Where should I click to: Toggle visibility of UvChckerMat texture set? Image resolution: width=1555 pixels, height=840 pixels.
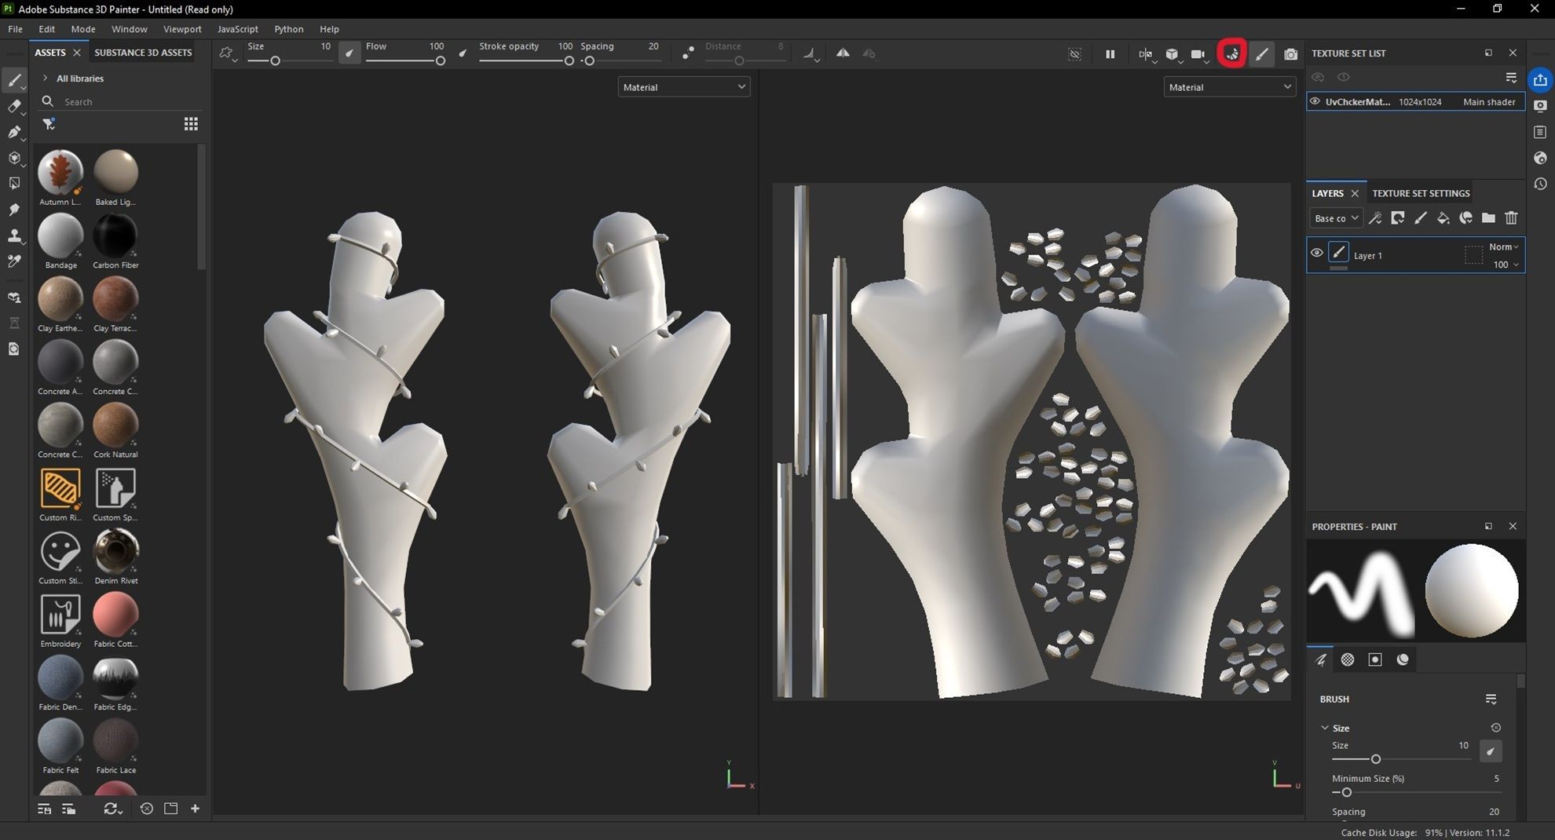point(1315,101)
